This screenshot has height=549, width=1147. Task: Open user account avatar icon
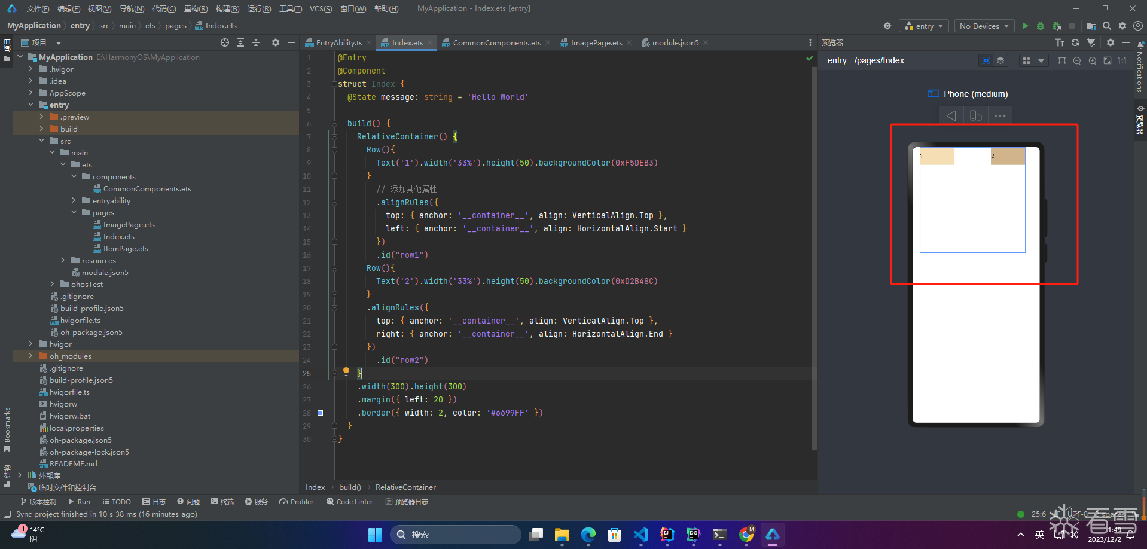click(1138, 26)
